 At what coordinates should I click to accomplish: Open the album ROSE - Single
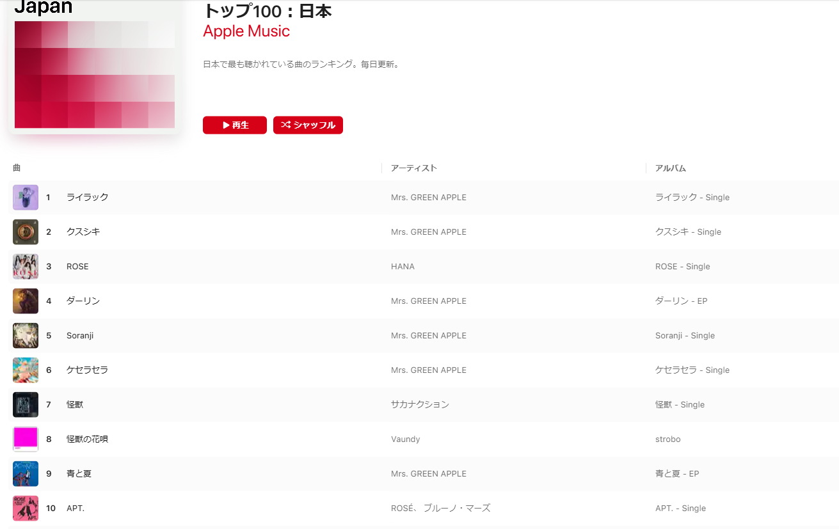(683, 267)
